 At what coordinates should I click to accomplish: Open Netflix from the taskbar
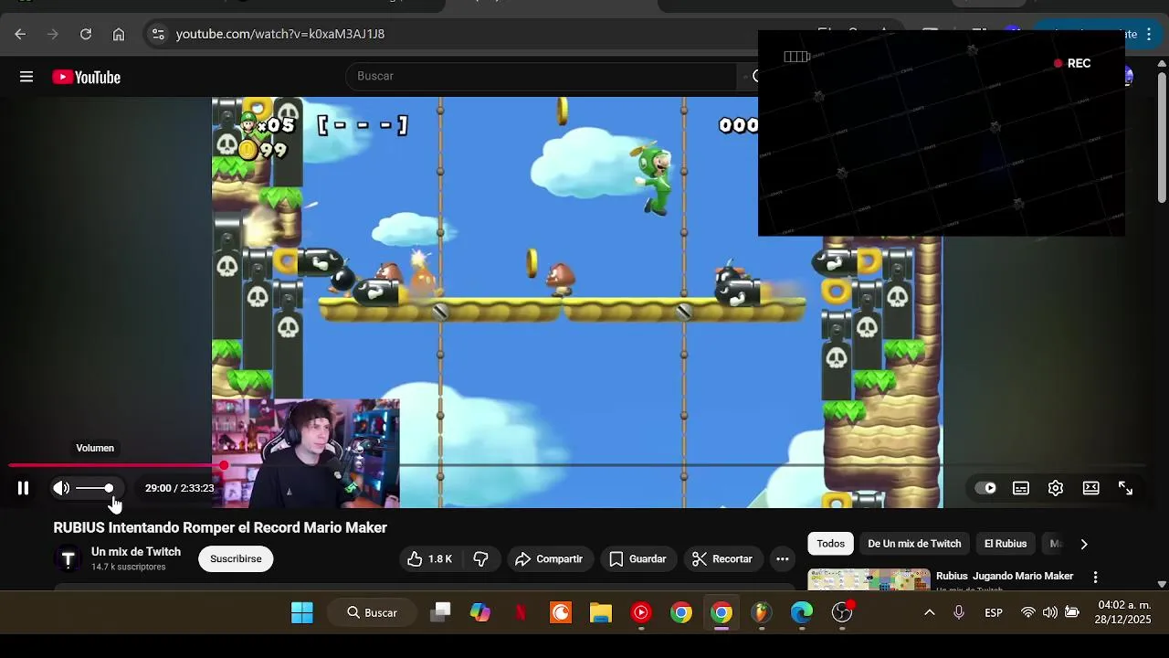521,612
